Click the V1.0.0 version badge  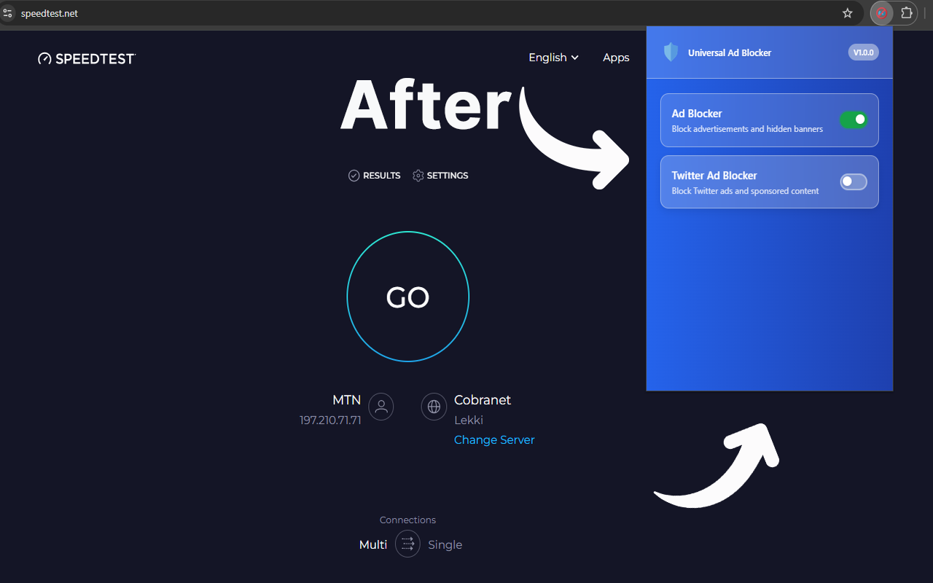pos(864,52)
